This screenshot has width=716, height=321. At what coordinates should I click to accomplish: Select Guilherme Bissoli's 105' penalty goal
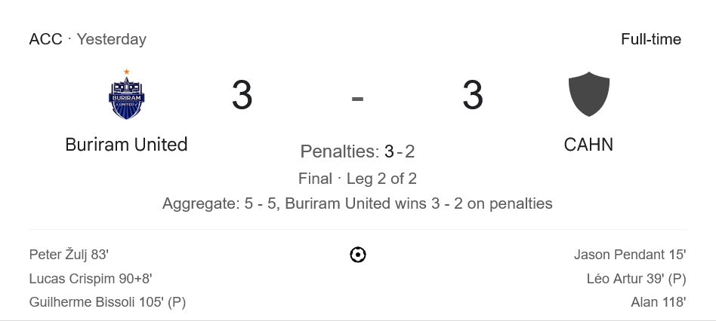pyautogui.click(x=107, y=302)
